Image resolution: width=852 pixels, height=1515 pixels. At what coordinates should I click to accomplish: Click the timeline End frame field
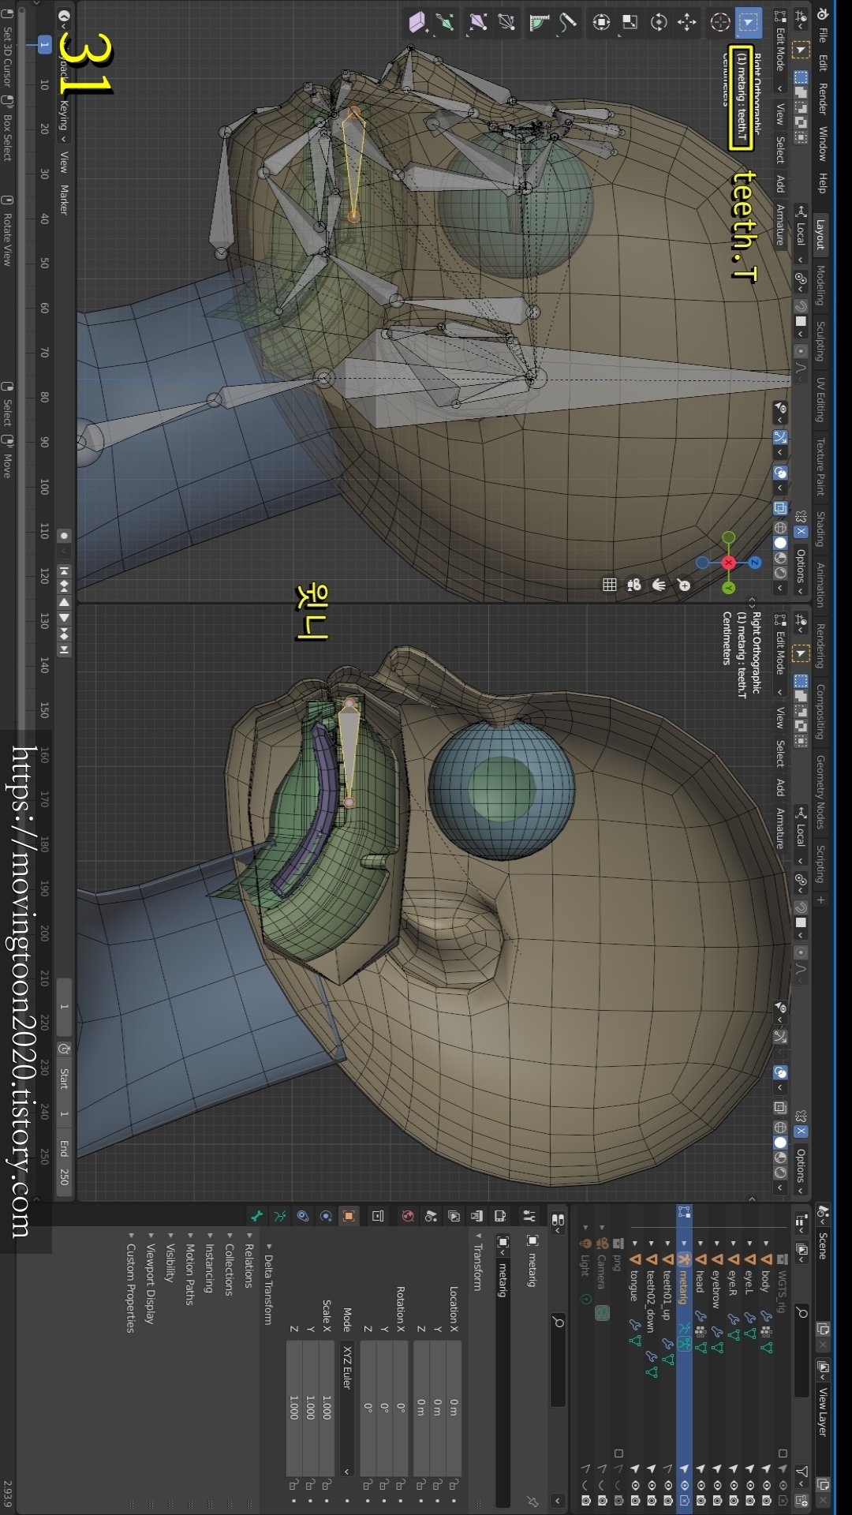point(64,1163)
